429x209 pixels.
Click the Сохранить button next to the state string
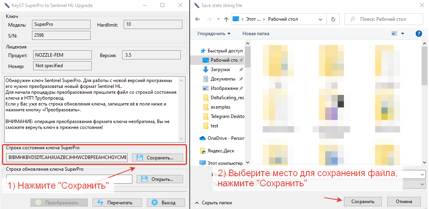(x=157, y=157)
